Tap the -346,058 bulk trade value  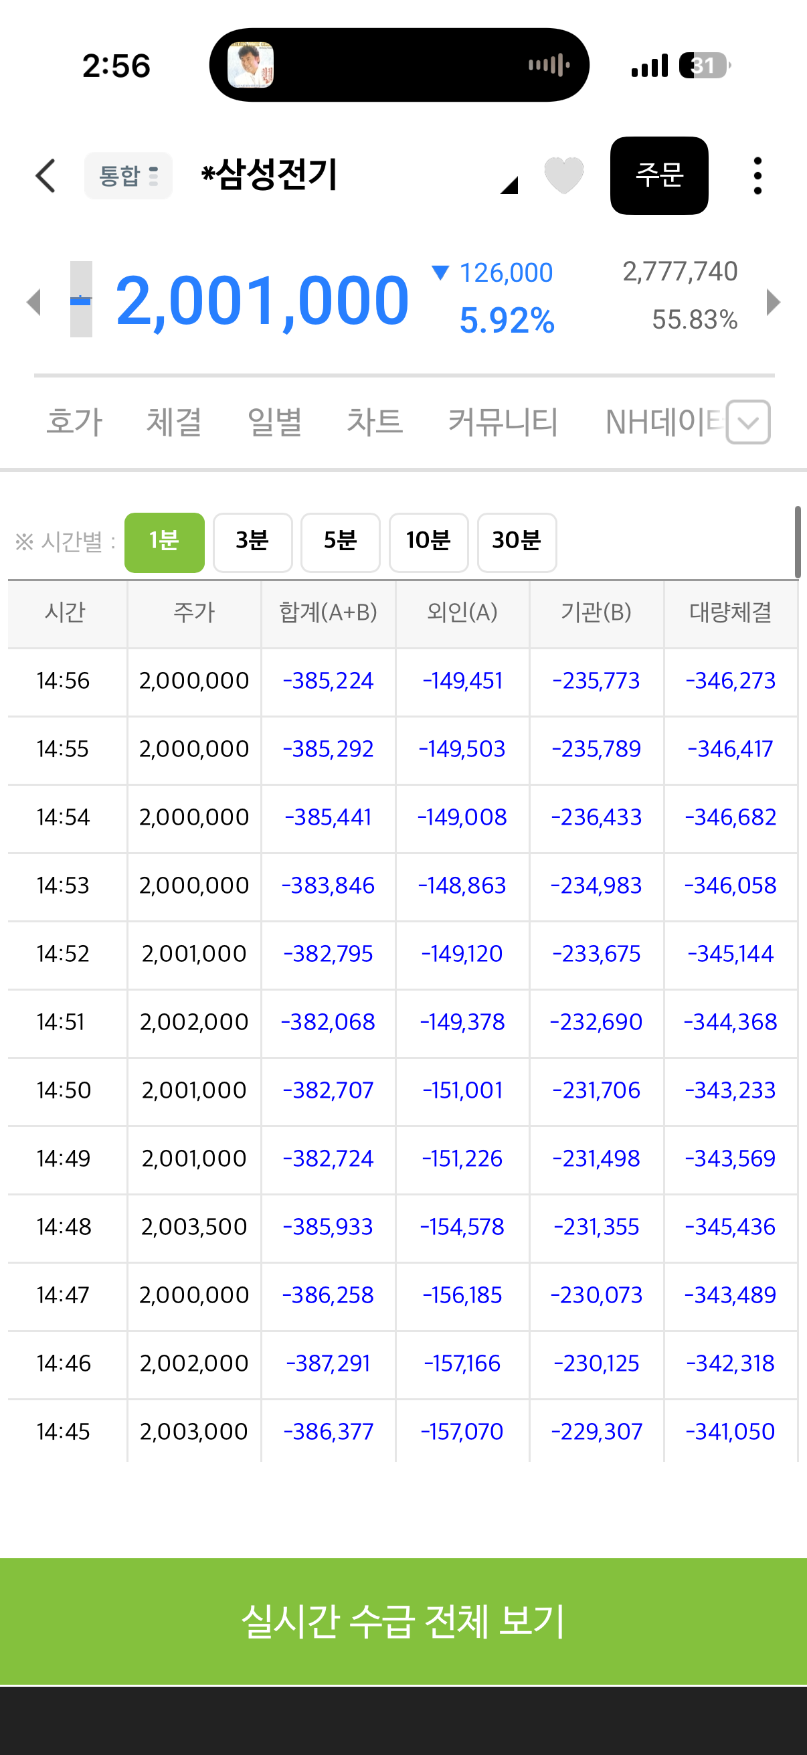tap(731, 885)
